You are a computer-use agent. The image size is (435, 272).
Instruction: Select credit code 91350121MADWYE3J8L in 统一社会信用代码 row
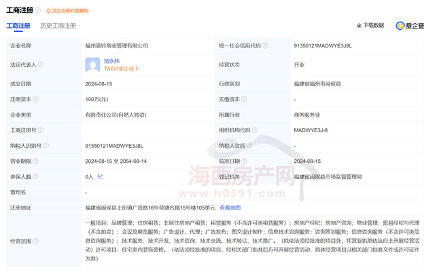tap(323, 46)
